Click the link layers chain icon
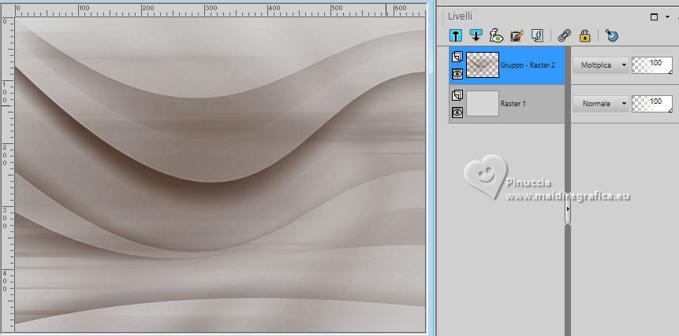Screen dimensions: 679x336 (x=564, y=35)
